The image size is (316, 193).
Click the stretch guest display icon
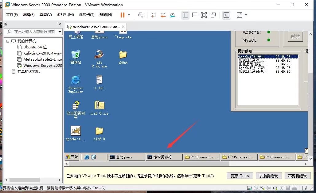tap(240, 15)
